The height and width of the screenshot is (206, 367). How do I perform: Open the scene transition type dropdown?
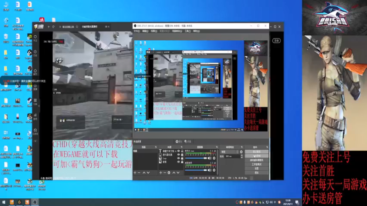coord(230,152)
